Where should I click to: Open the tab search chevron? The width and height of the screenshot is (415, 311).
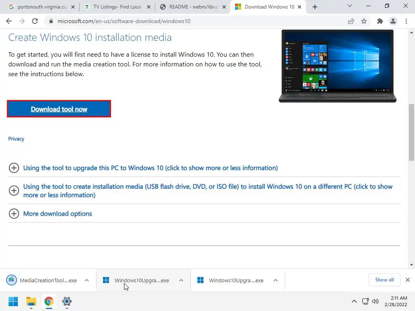point(350,6)
